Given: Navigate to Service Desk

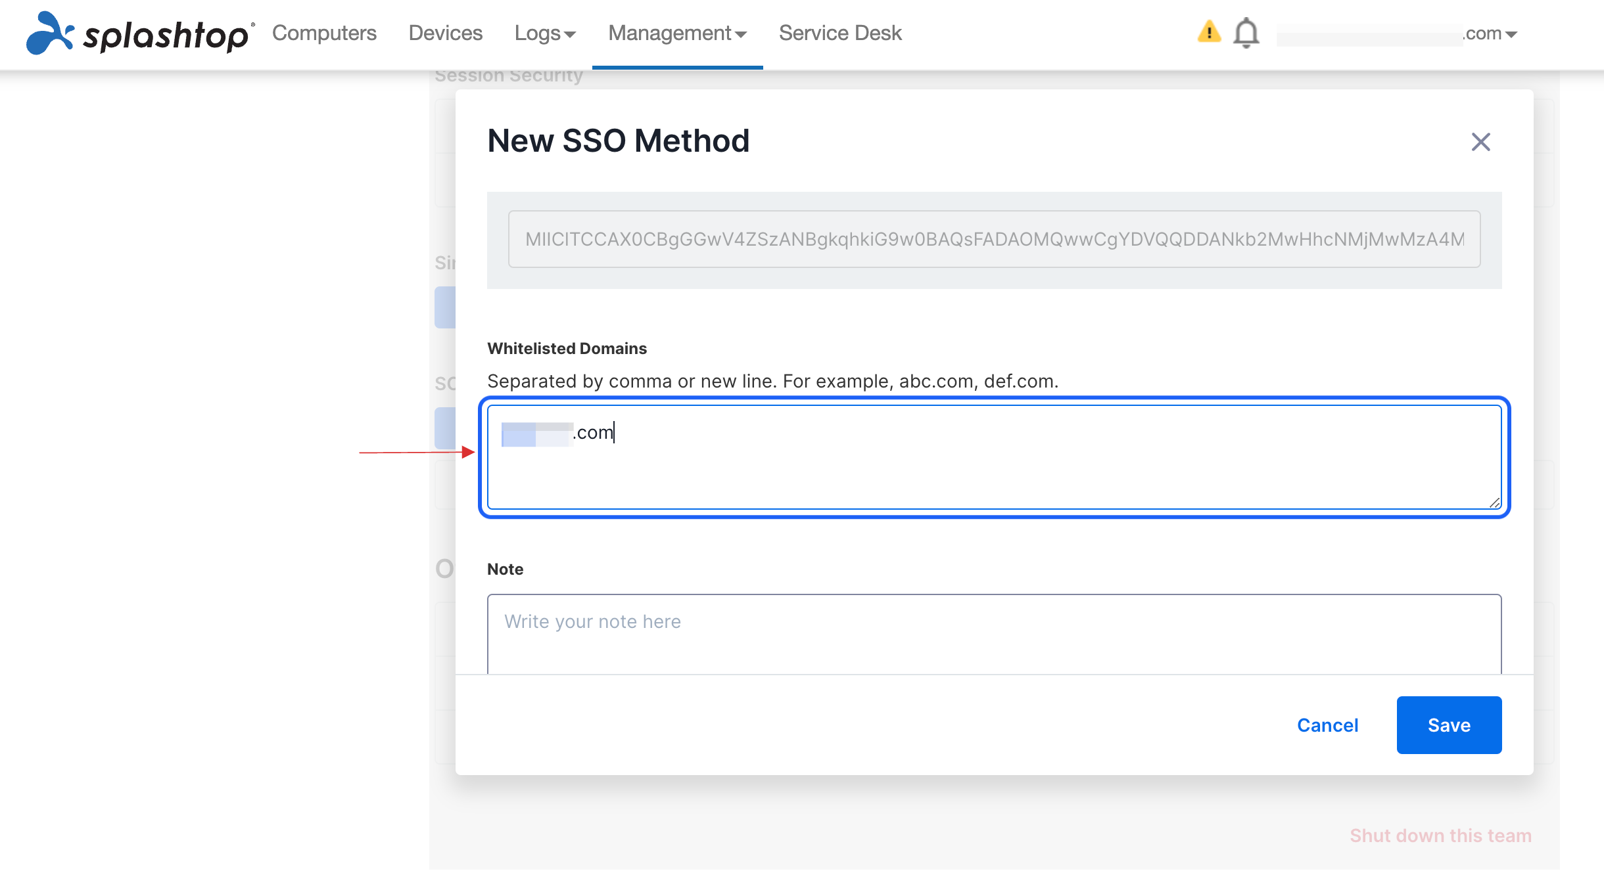Looking at the screenshot, I should point(840,33).
